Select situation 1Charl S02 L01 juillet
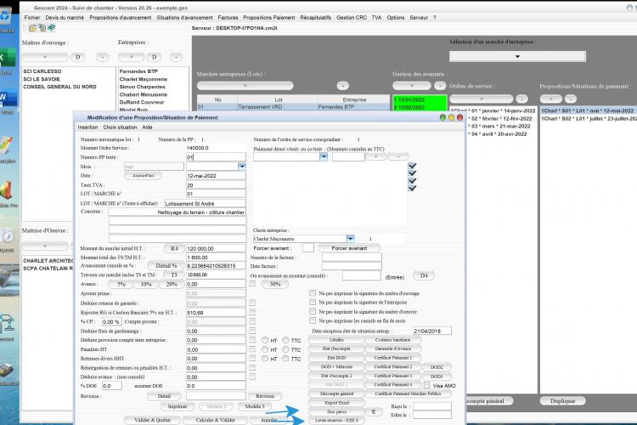The height and width of the screenshot is (425, 637). [x=589, y=118]
